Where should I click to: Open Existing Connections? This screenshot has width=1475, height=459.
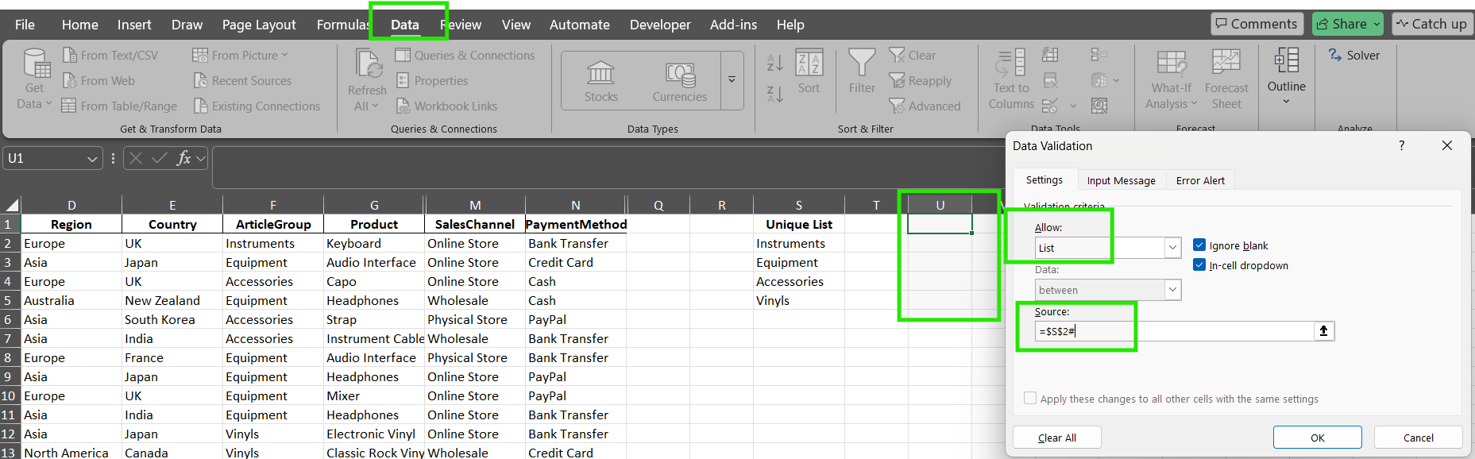click(x=257, y=106)
